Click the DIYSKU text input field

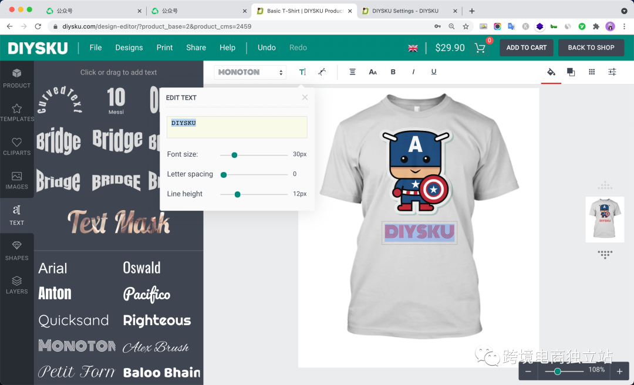pyautogui.click(x=237, y=127)
